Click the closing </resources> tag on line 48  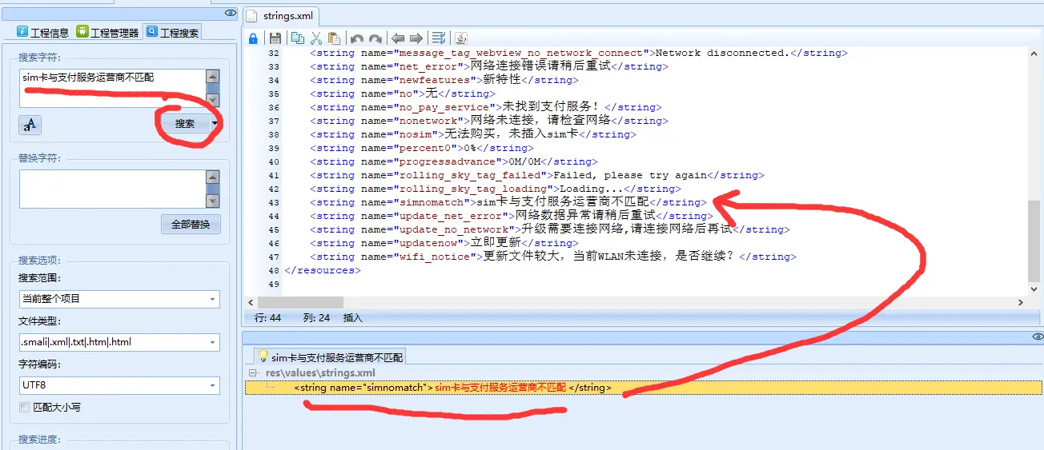pos(323,270)
